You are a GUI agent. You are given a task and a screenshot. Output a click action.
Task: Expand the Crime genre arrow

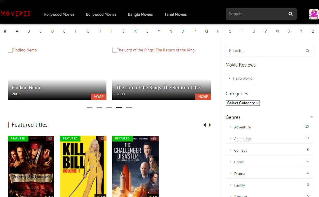(x=230, y=162)
